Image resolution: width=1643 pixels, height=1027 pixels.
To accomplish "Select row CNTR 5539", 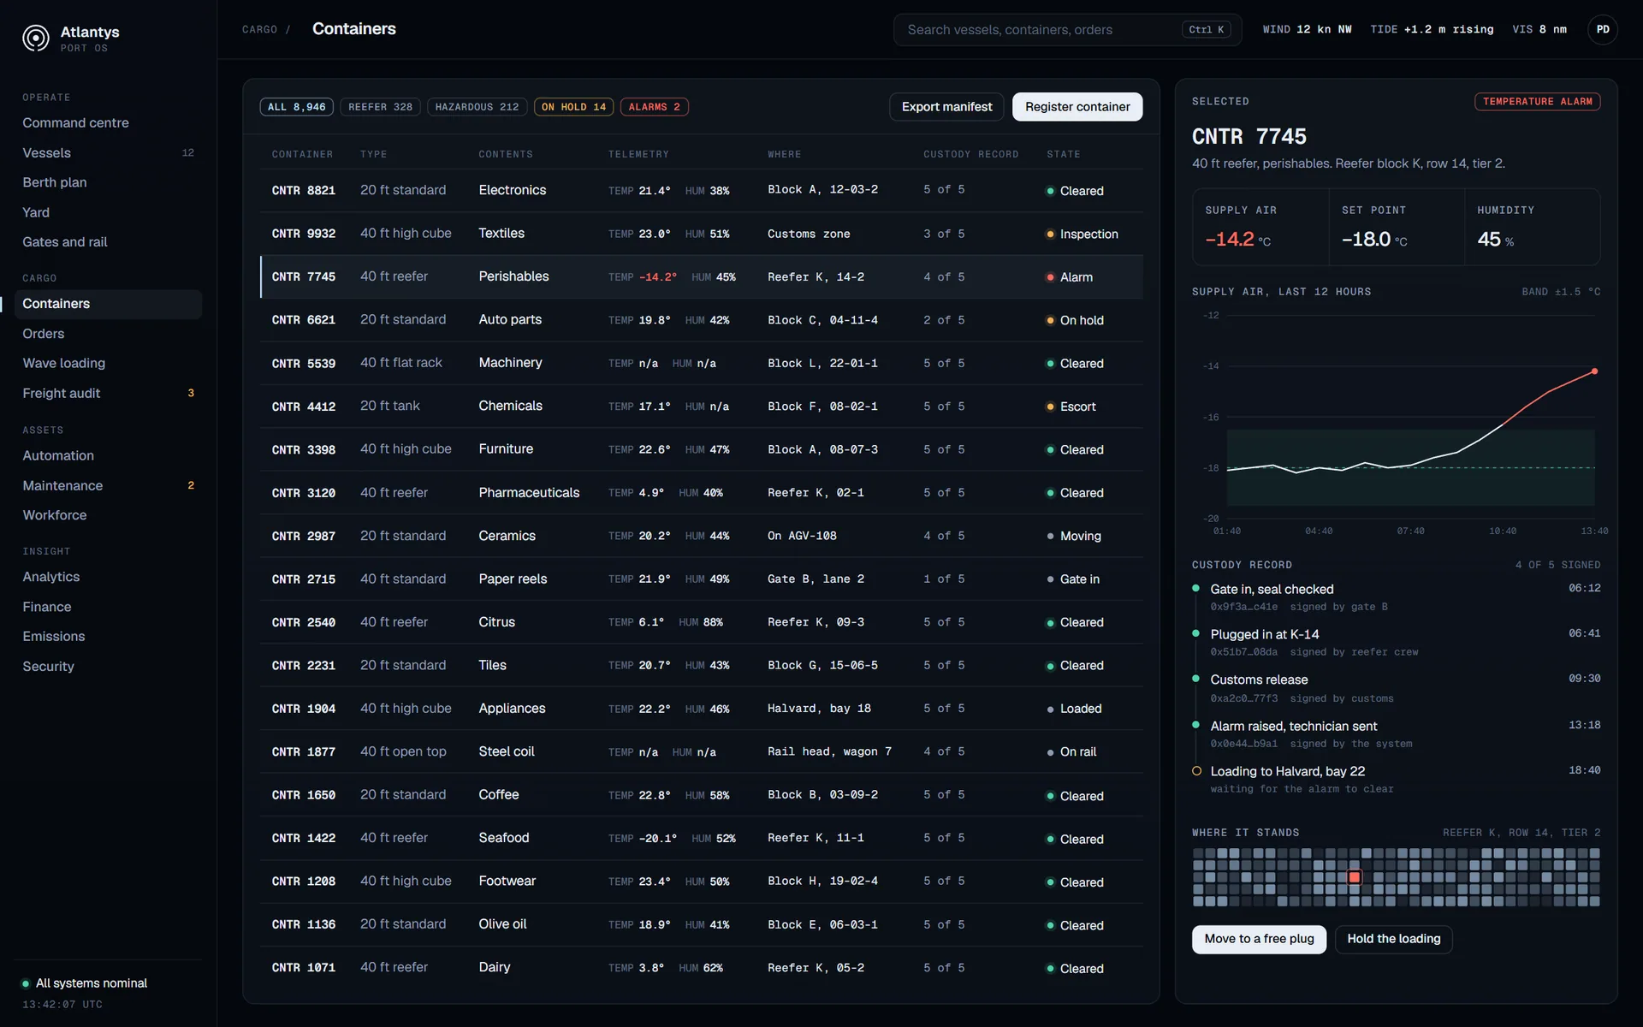I will click(x=701, y=363).
